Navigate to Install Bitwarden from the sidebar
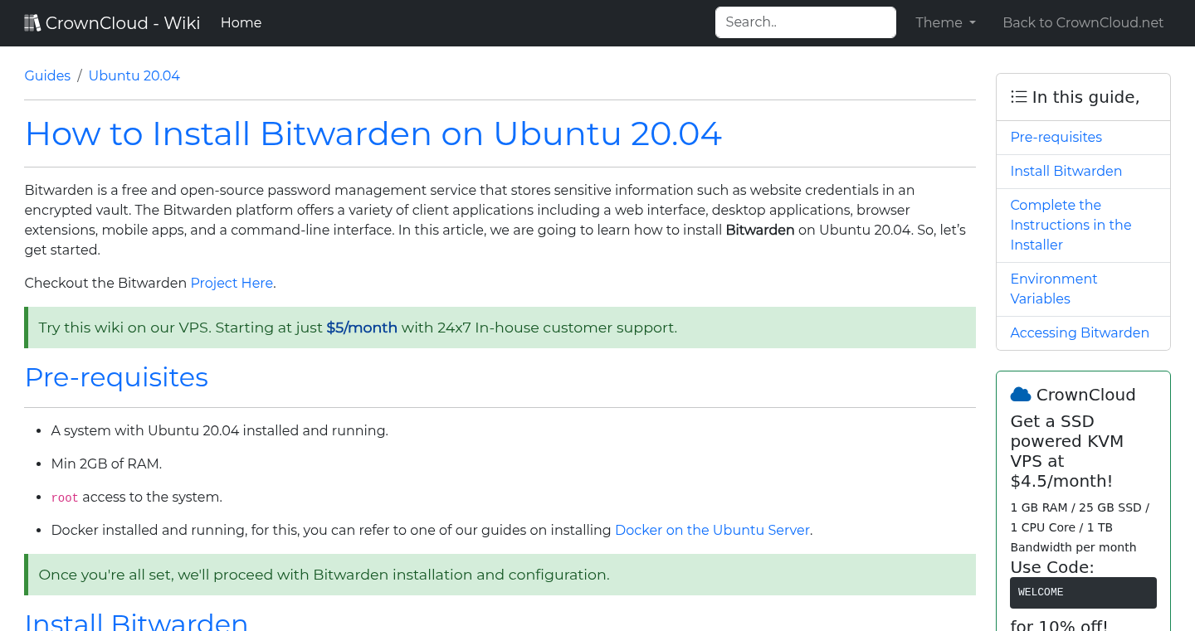 (x=1066, y=171)
